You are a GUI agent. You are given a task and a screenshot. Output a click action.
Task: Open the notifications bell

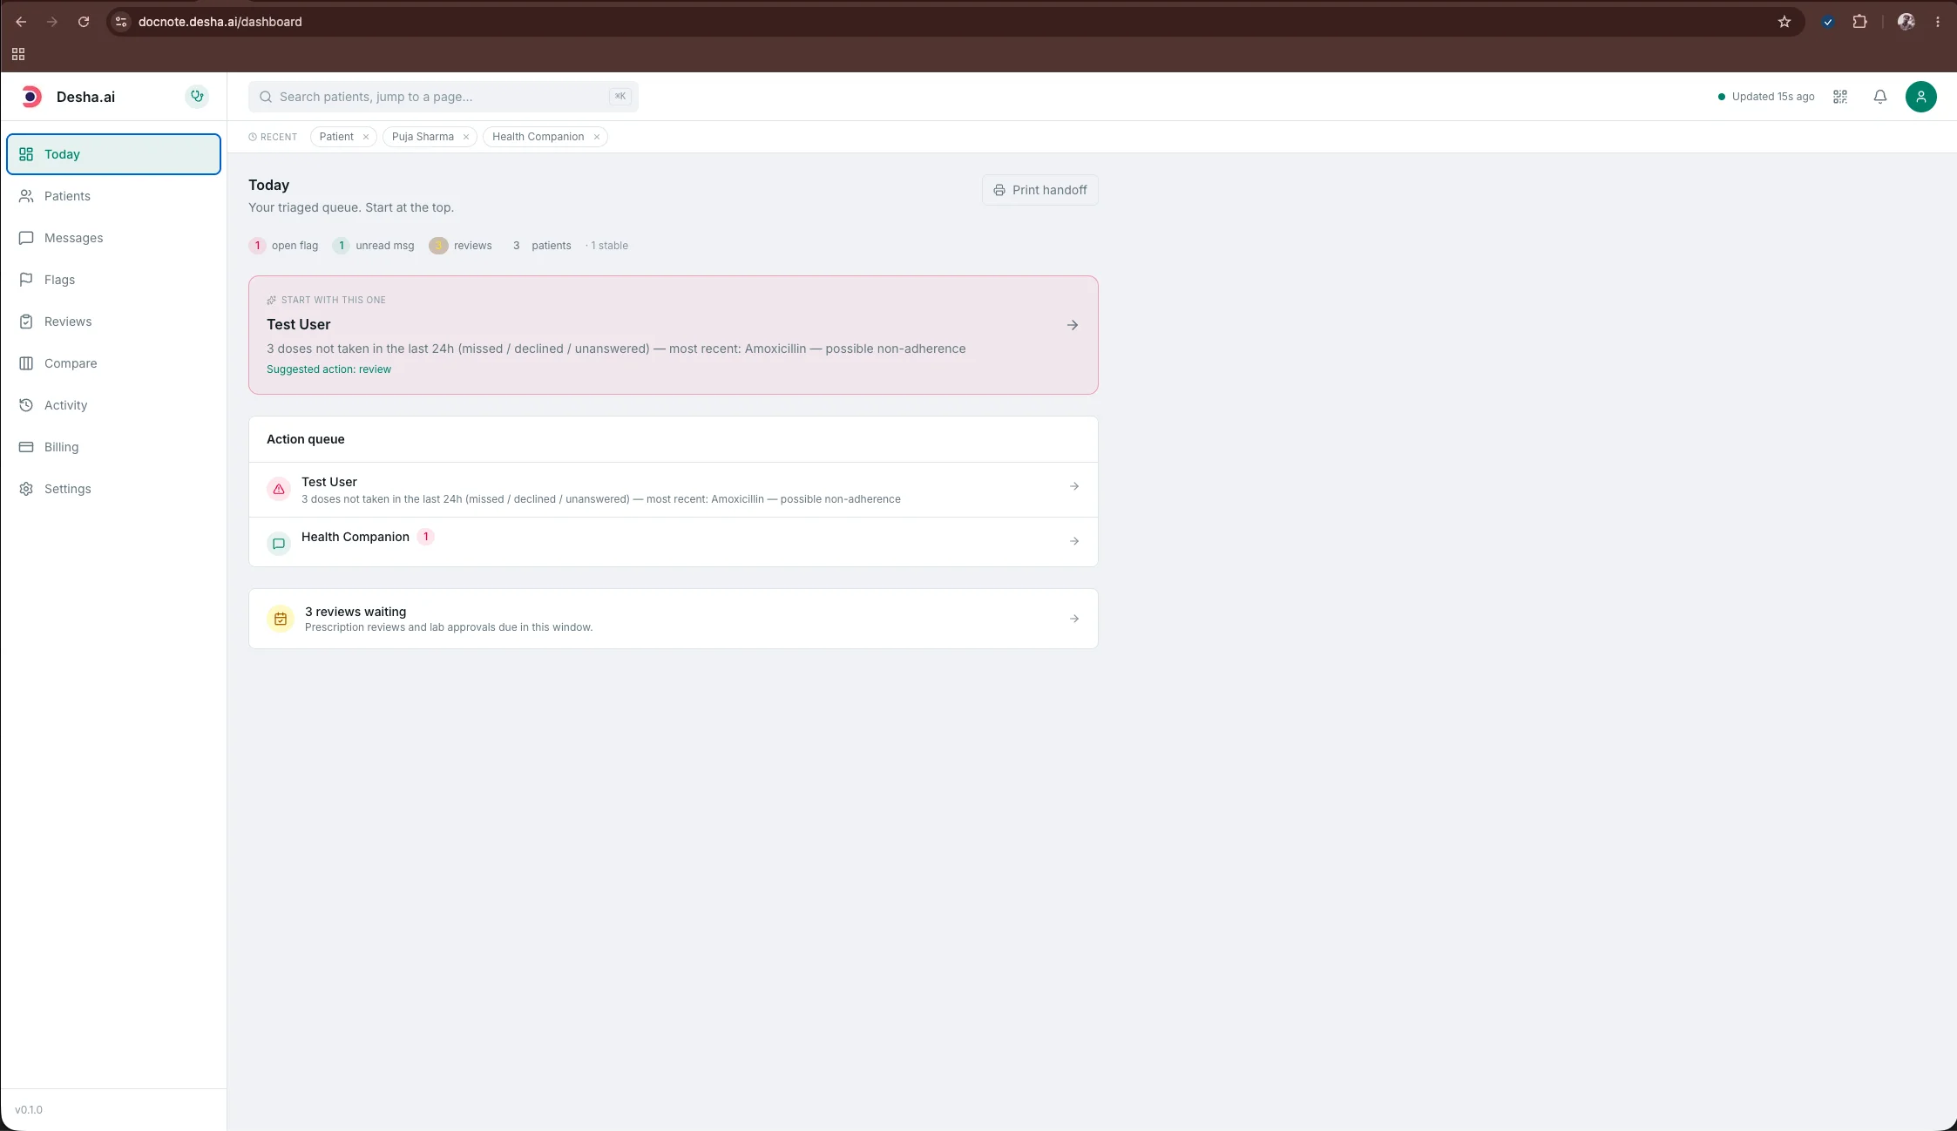point(1880,97)
